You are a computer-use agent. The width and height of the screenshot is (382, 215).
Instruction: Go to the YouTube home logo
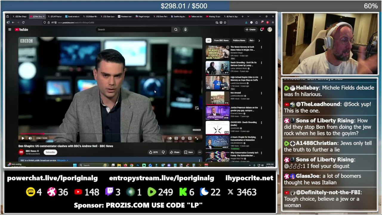click(x=21, y=30)
